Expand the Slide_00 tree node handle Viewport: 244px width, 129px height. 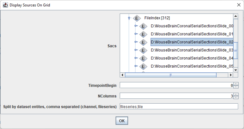(135, 26)
